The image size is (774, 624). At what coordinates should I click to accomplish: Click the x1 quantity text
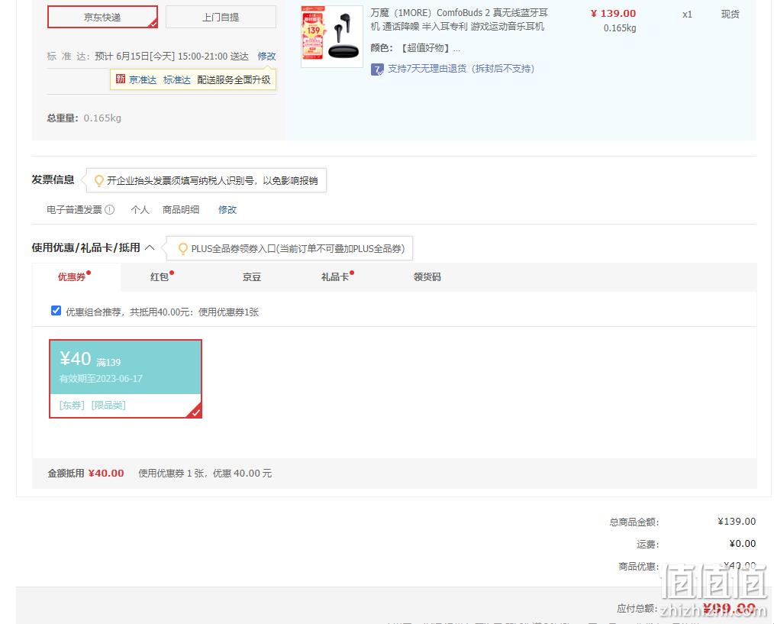click(x=687, y=15)
